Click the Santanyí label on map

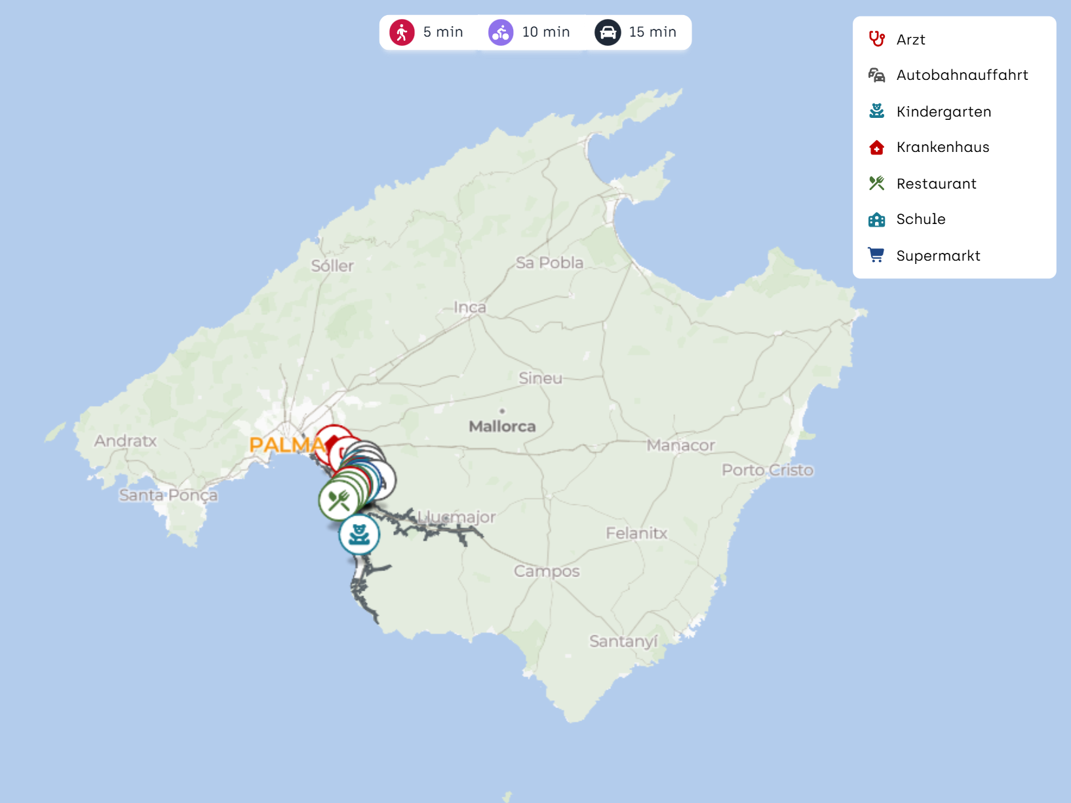(623, 641)
